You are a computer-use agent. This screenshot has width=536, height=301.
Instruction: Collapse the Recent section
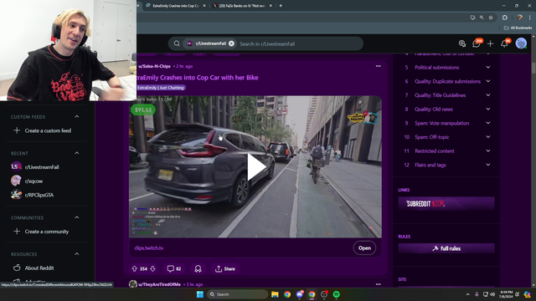tap(77, 153)
